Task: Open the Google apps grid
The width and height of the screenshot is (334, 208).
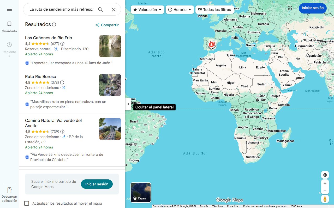Action: [x=290, y=8]
